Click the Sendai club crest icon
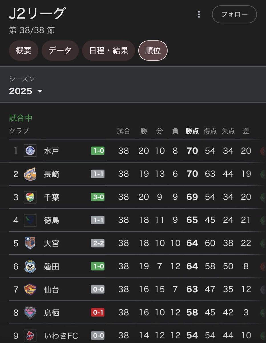This screenshot has width=266, height=343. pos(30,290)
